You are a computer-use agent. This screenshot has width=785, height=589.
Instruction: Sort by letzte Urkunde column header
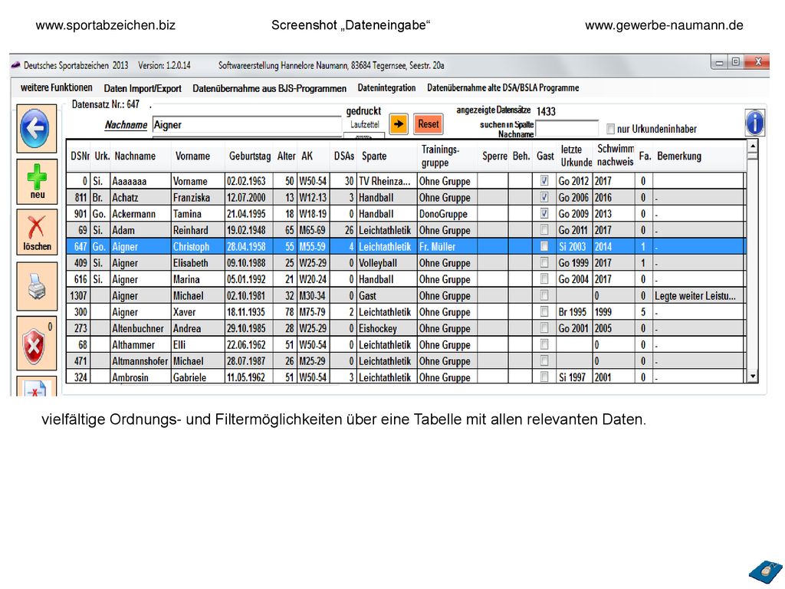[x=576, y=156]
